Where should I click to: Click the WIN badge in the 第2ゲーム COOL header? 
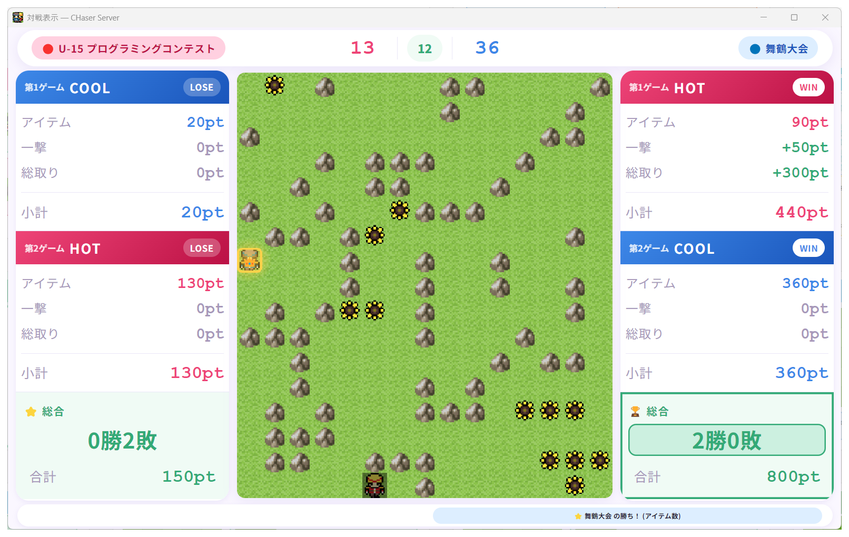tap(808, 248)
